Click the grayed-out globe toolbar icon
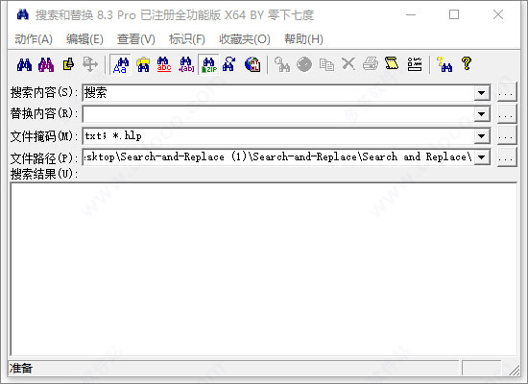This screenshot has height=384, width=528. [304, 64]
